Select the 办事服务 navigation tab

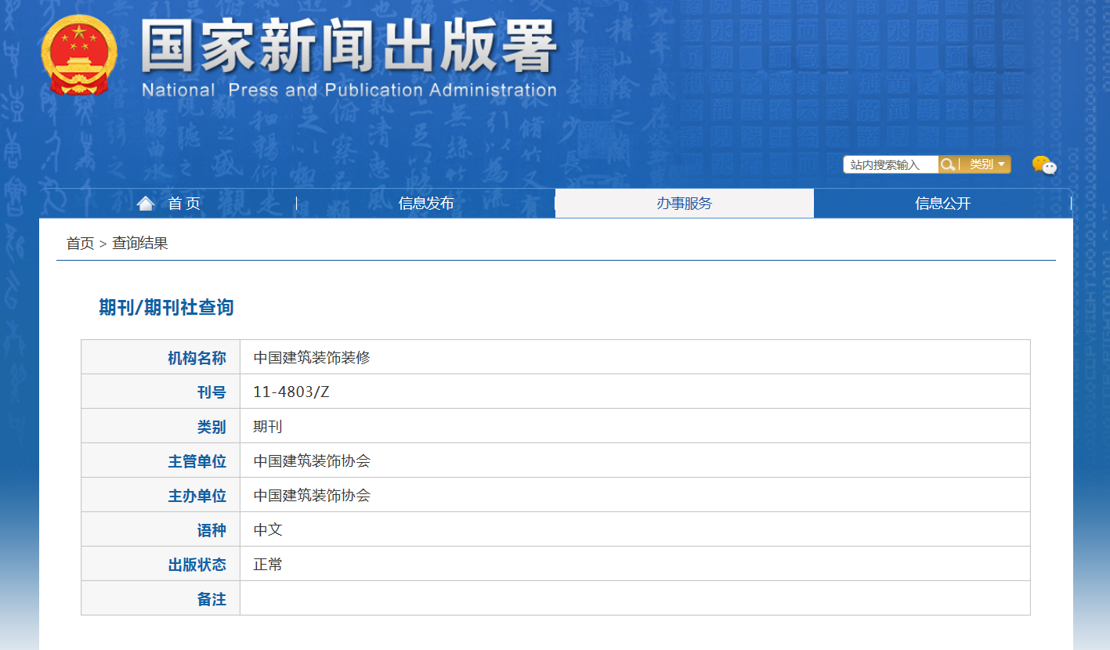point(684,204)
